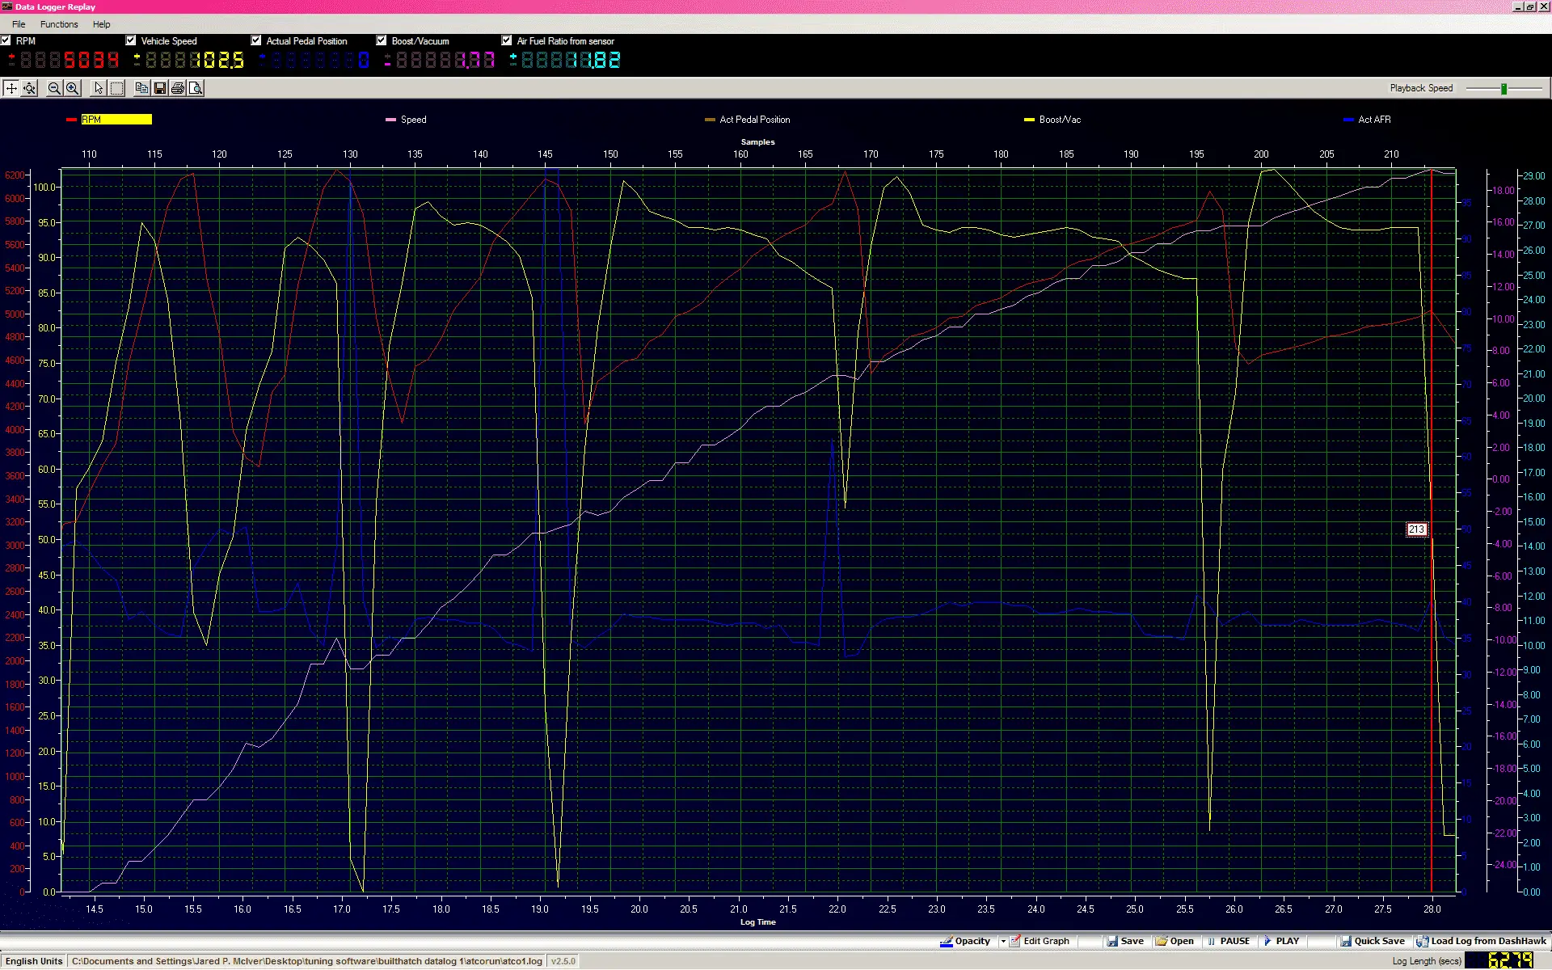Expand the Opacity dropdown arrow
Image resolution: width=1552 pixels, height=970 pixels.
[1003, 941]
